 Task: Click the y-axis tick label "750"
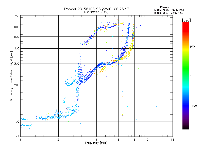(x=17, y=16)
